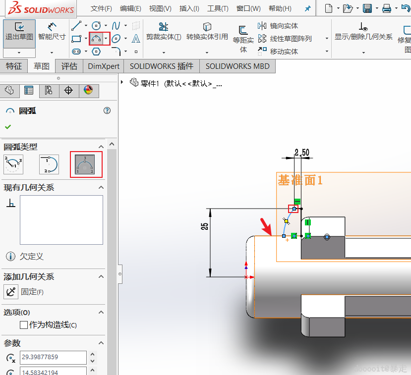Expand the 零件1 flyout tree

122,82
